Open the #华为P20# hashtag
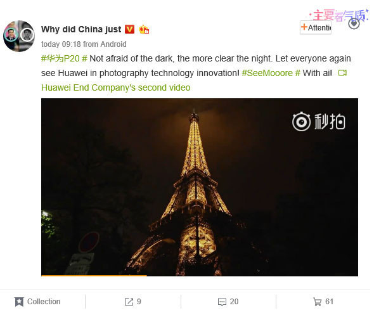Image resolution: width=386 pixels, height=322 pixels. [64, 58]
